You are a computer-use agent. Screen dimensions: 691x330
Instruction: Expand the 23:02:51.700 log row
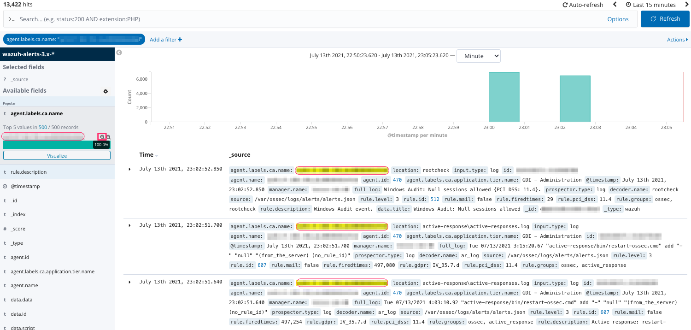[x=129, y=225]
